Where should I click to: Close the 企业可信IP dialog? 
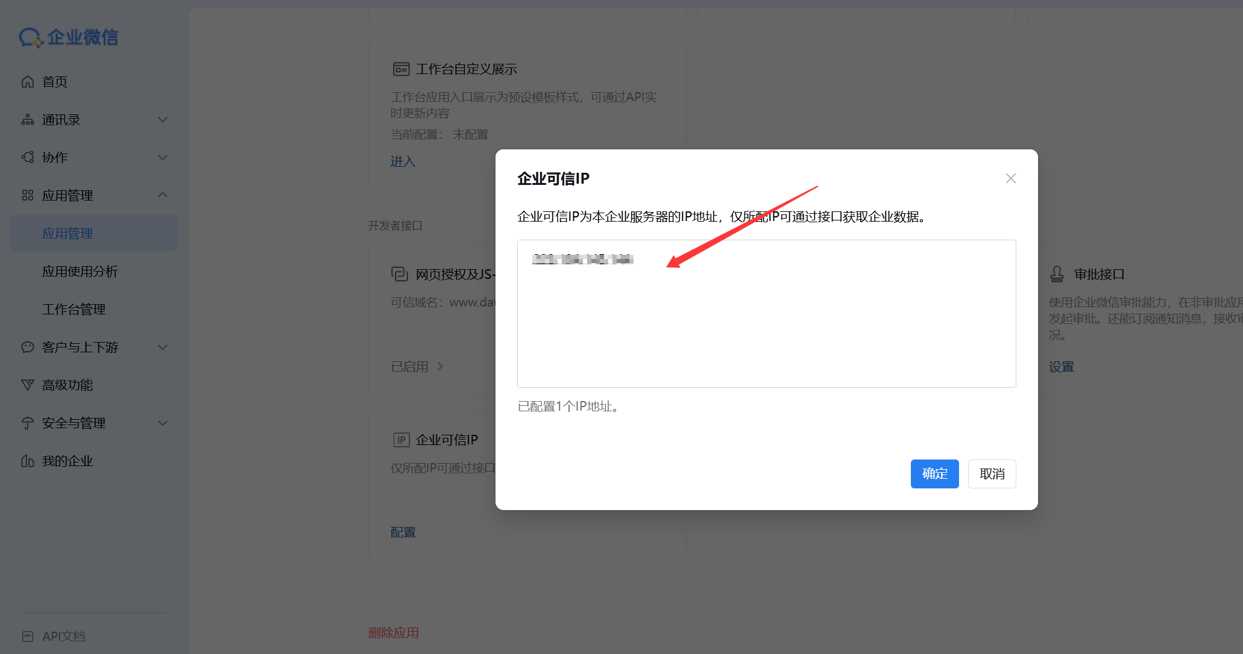1011,178
